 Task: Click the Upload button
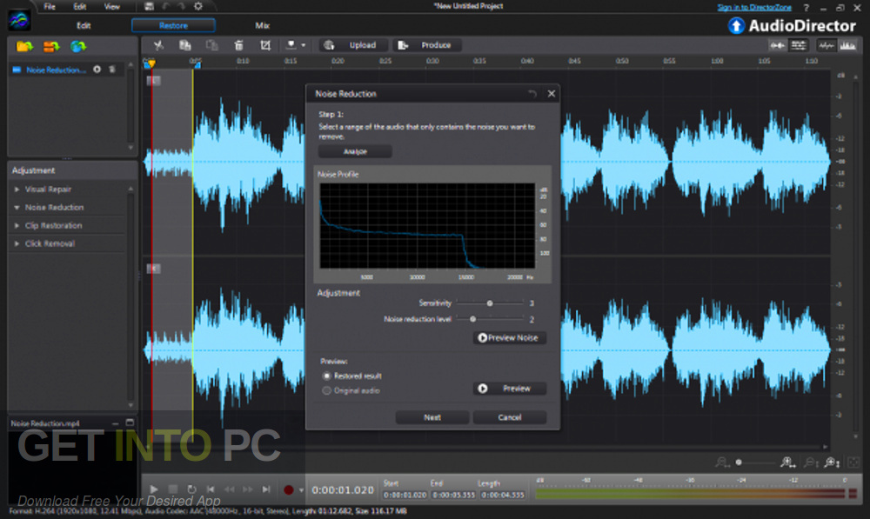pyautogui.click(x=355, y=45)
